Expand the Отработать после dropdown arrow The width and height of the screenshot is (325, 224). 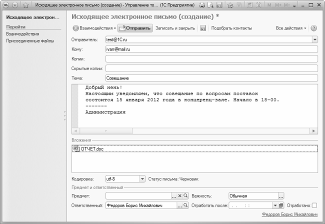tap(275, 205)
